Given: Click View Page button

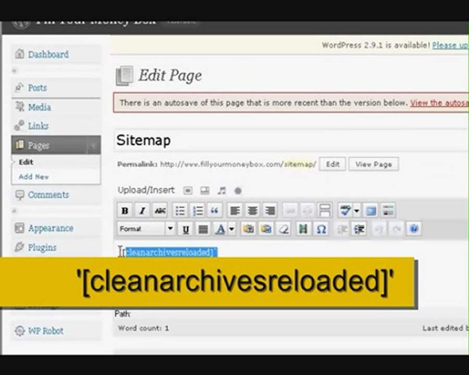Looking at the screenshot, I should [374, 164].
